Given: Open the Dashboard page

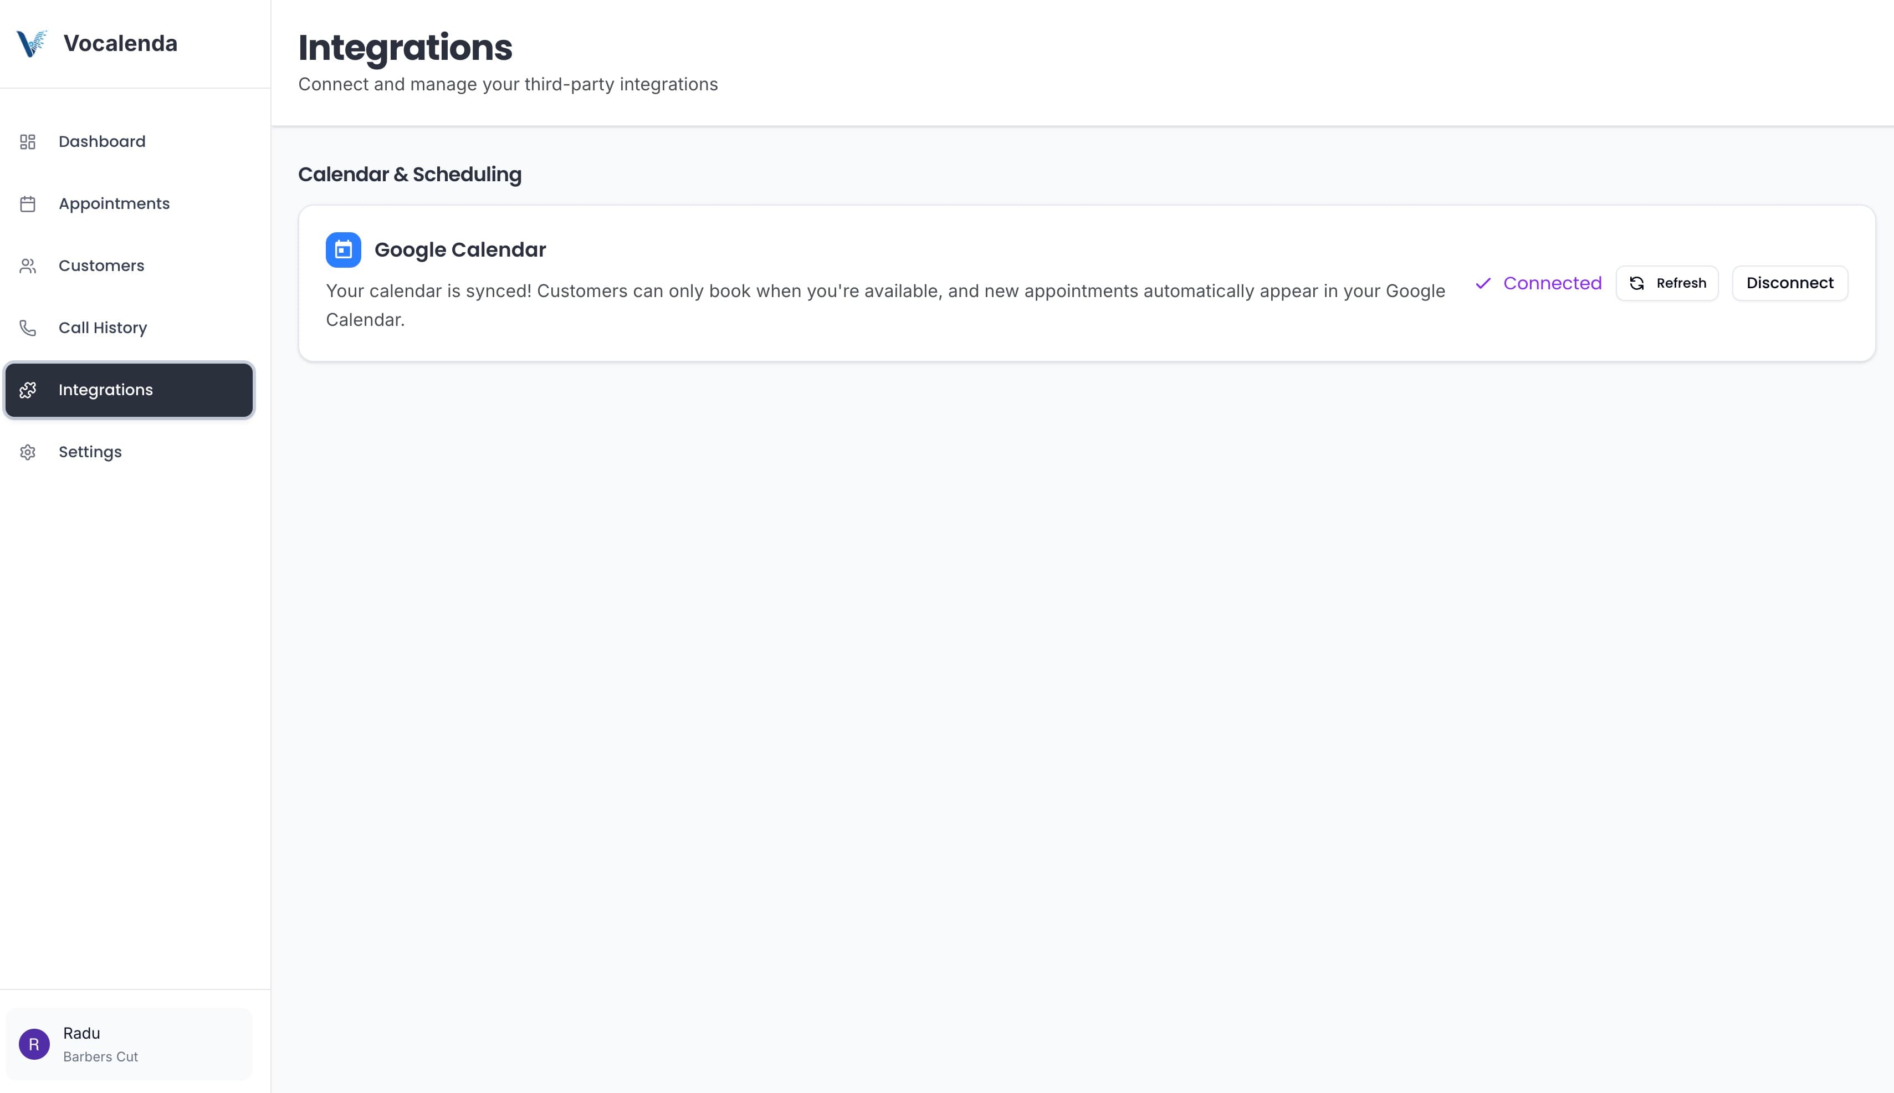Looking at the screenshot, I should tap(102, 141).
